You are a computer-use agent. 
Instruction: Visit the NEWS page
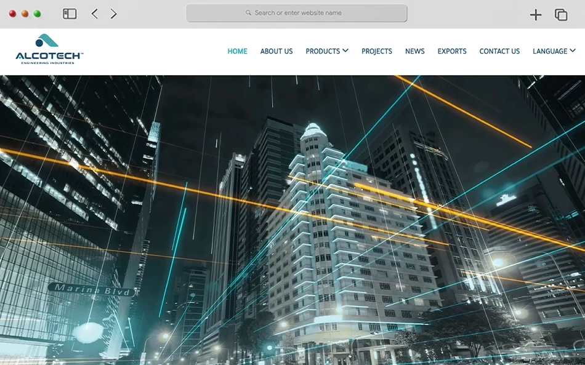tap(414, 51)
